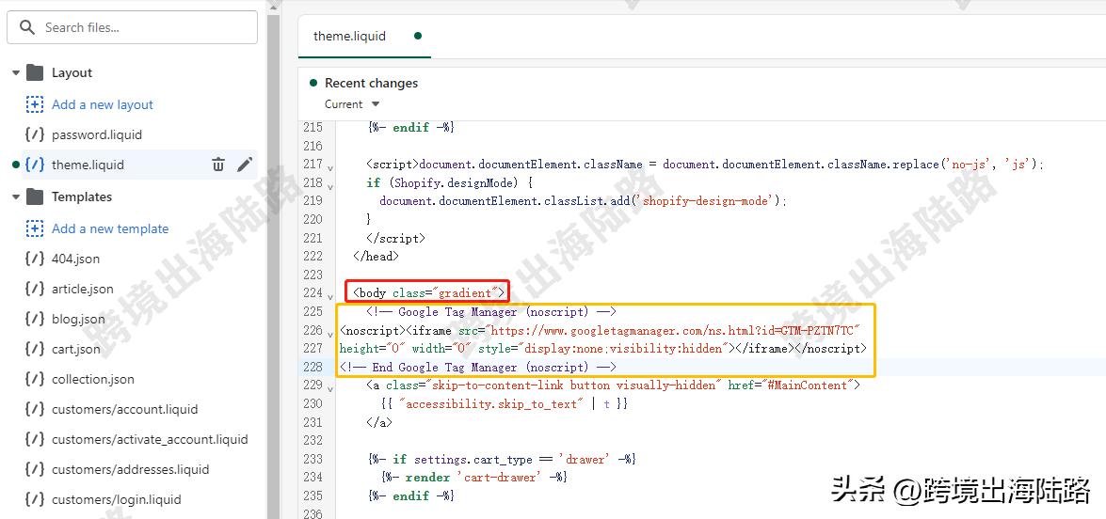Click the file icon of cart.json

[x=35, y=349]
